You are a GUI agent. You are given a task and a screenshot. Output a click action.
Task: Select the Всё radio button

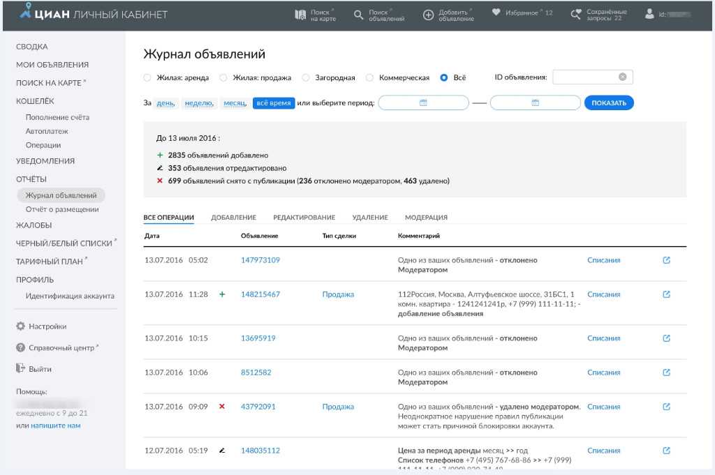[443, 77]
